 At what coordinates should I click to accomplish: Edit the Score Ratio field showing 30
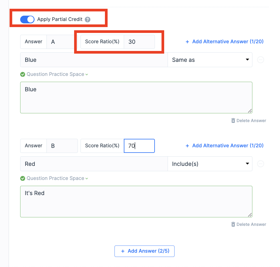139,42
